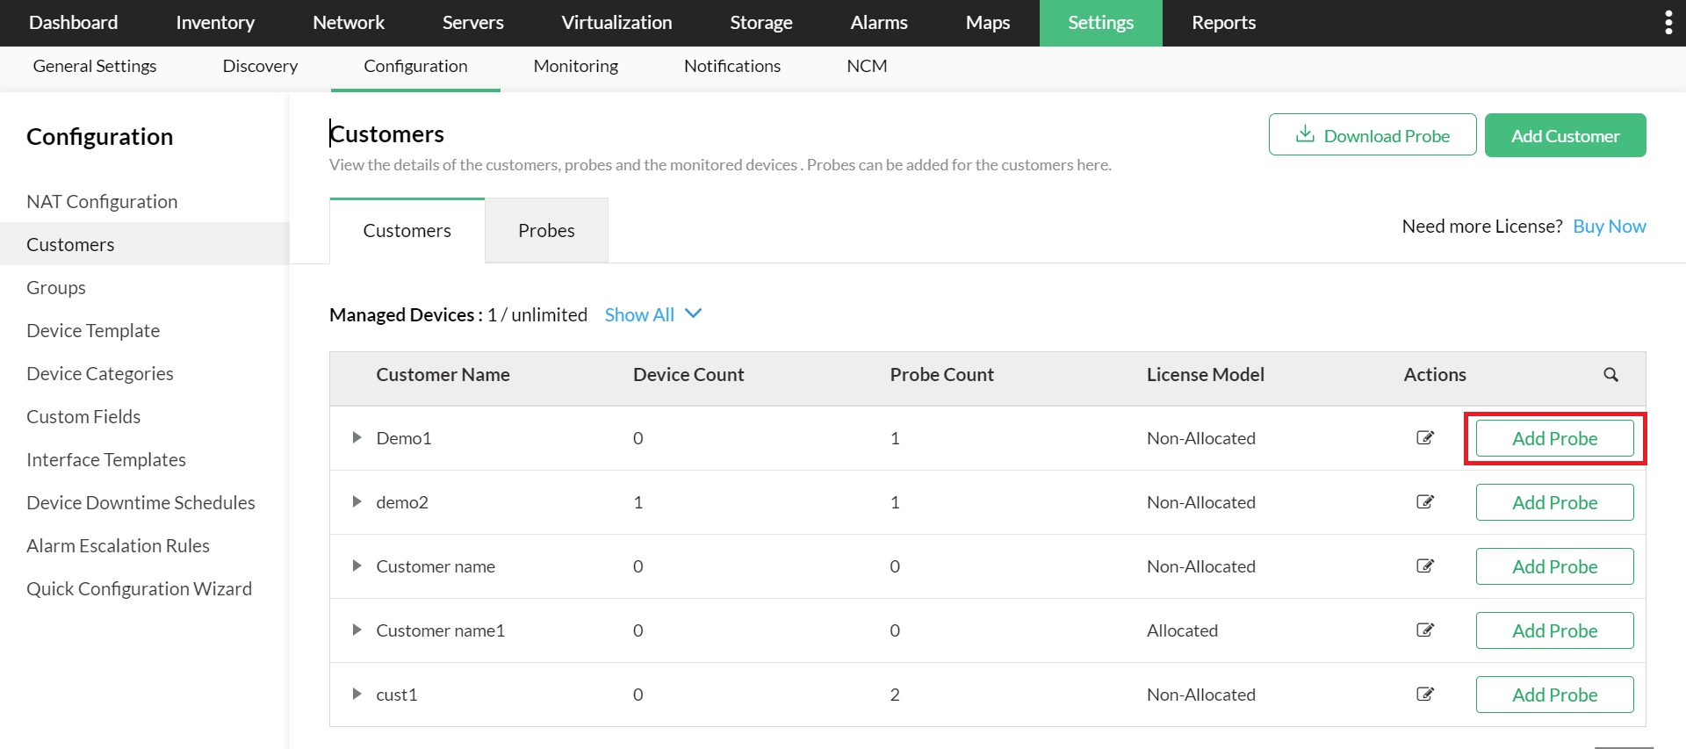1686x749 pixels.
Task: Click the Add Customer button
Action: tap(1565, 135)
